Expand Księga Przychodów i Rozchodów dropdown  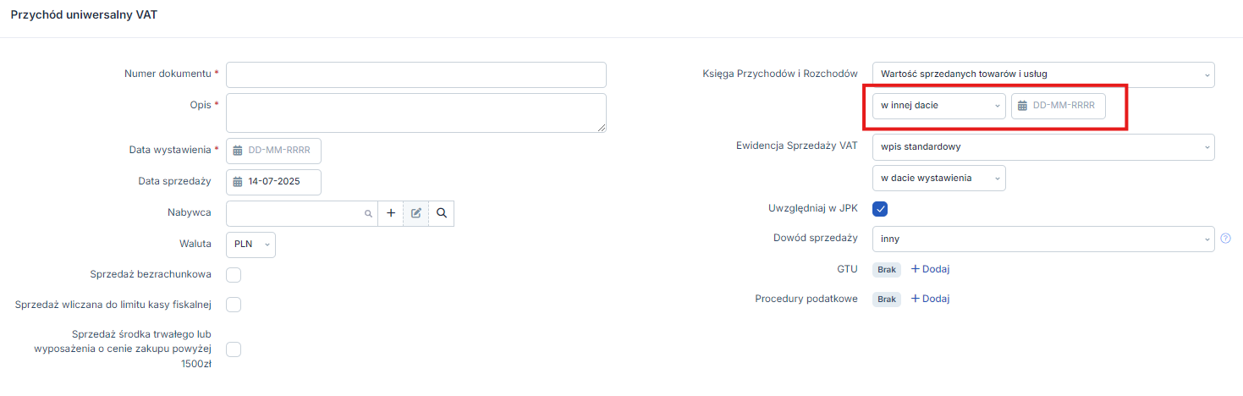pyautogui.click(x=1043, y=74)
